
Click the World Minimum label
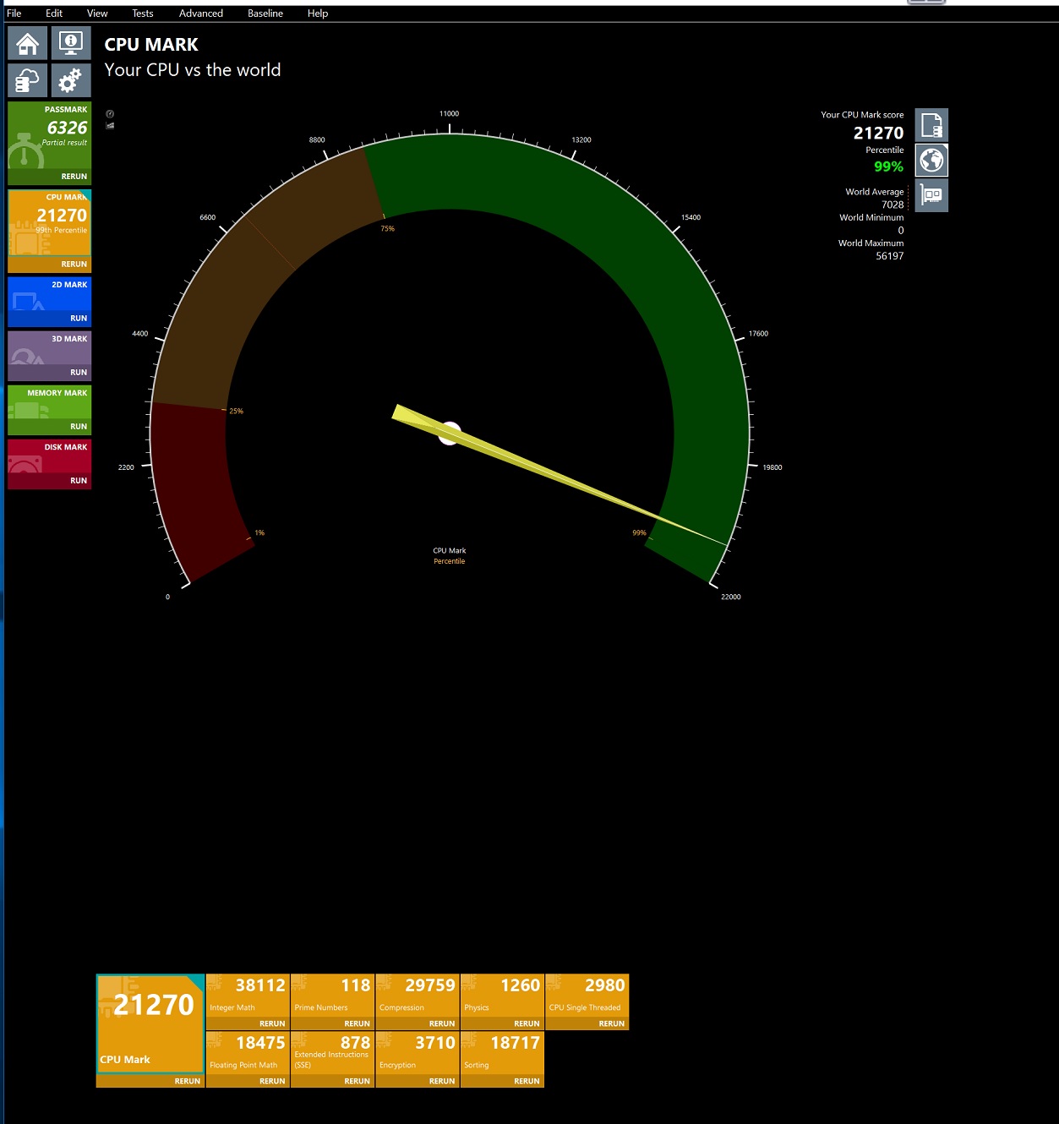[871, 217]
